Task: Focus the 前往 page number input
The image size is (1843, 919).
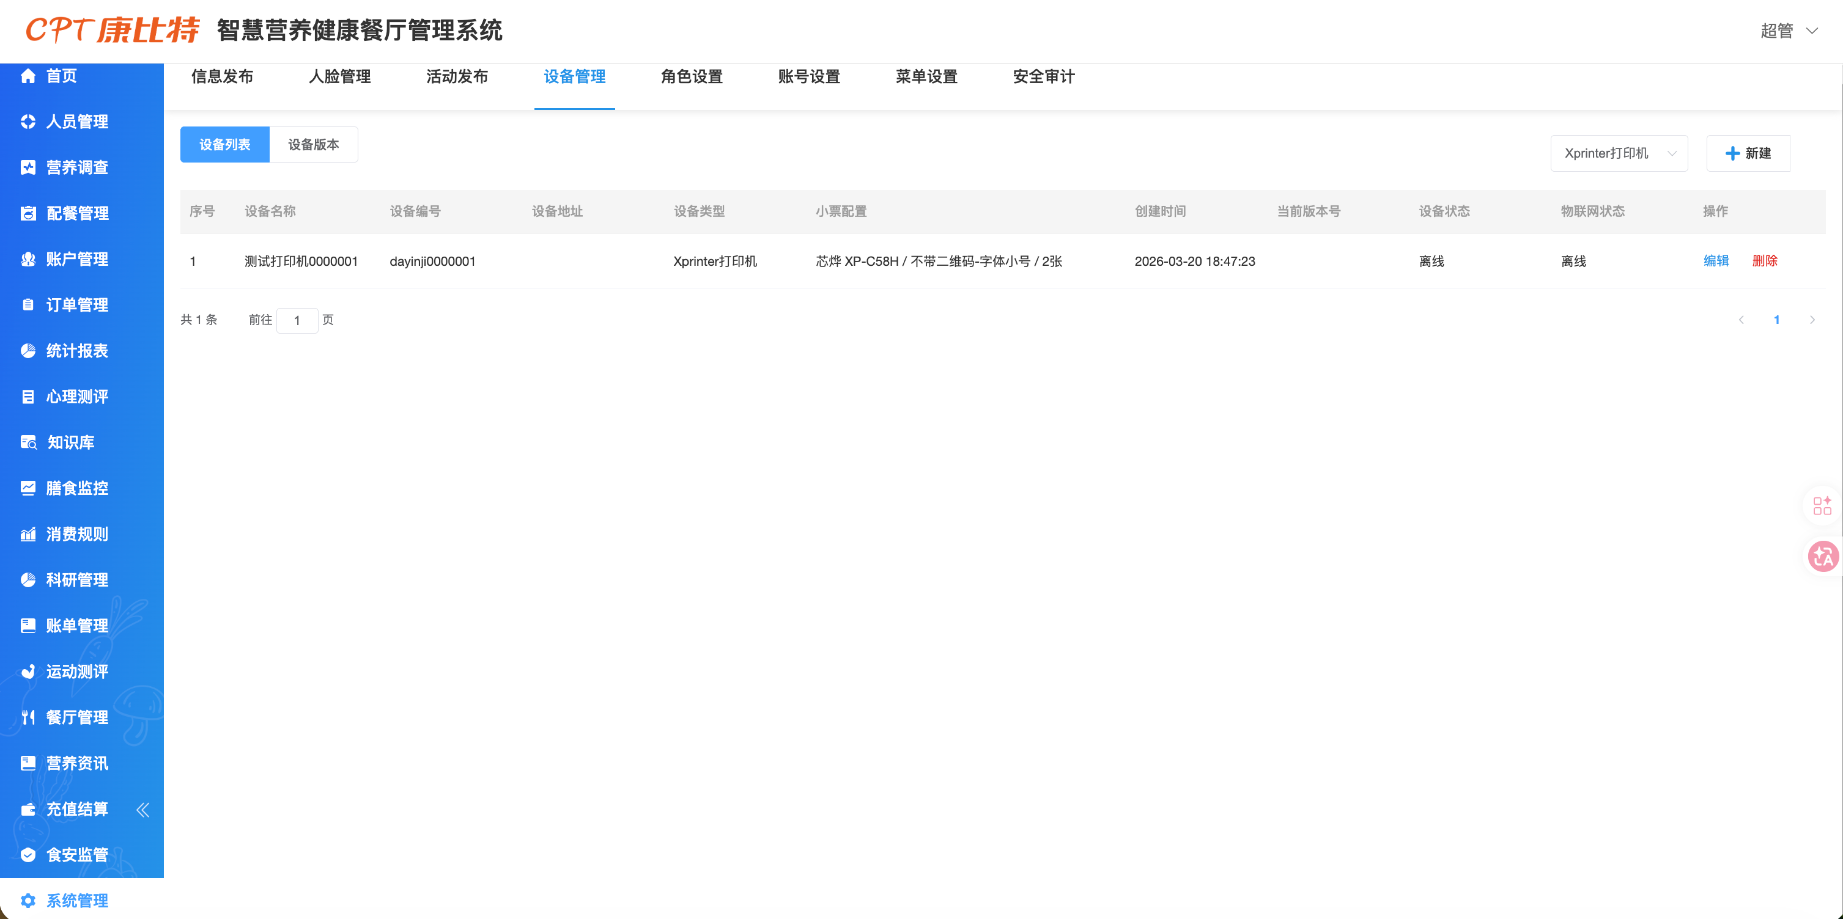Action: click(297, 320)
